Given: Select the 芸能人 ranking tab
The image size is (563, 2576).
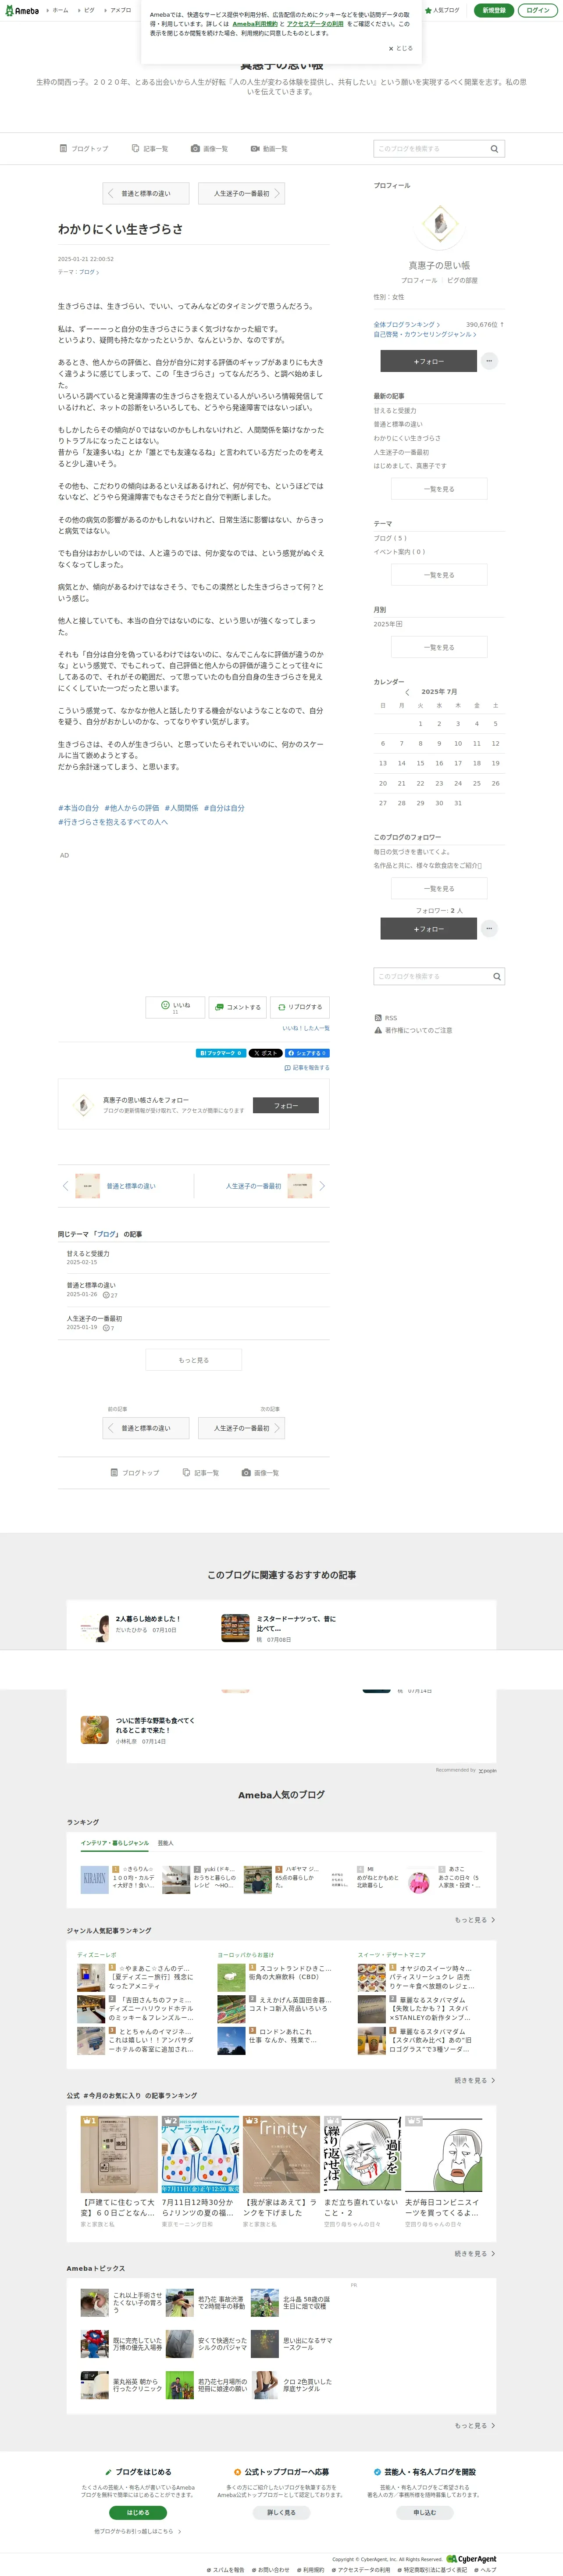Looking at the screenshot, I should pos(166,1843).
